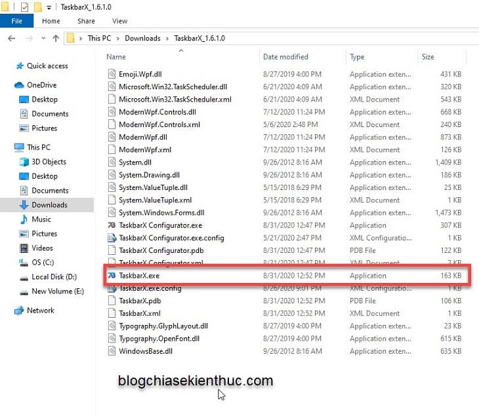
Task: Select TaskbarX.pdb file
Action: point(140,301)
